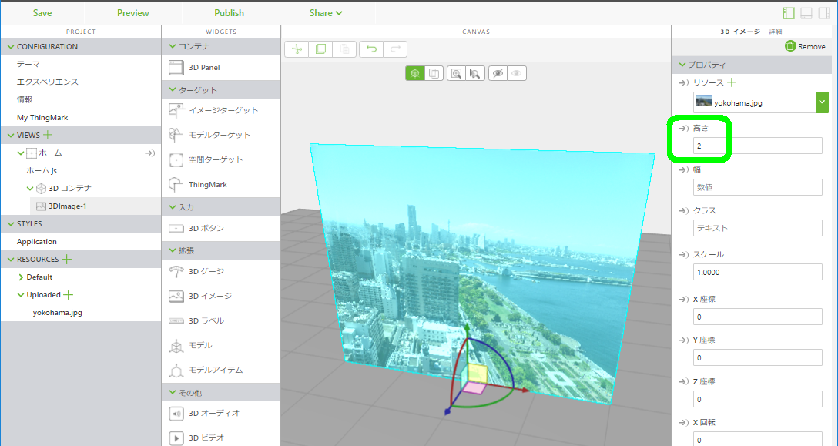Click Preview in the top bar
The width and height of the screenshot is (838, 446).
point(133,13)
